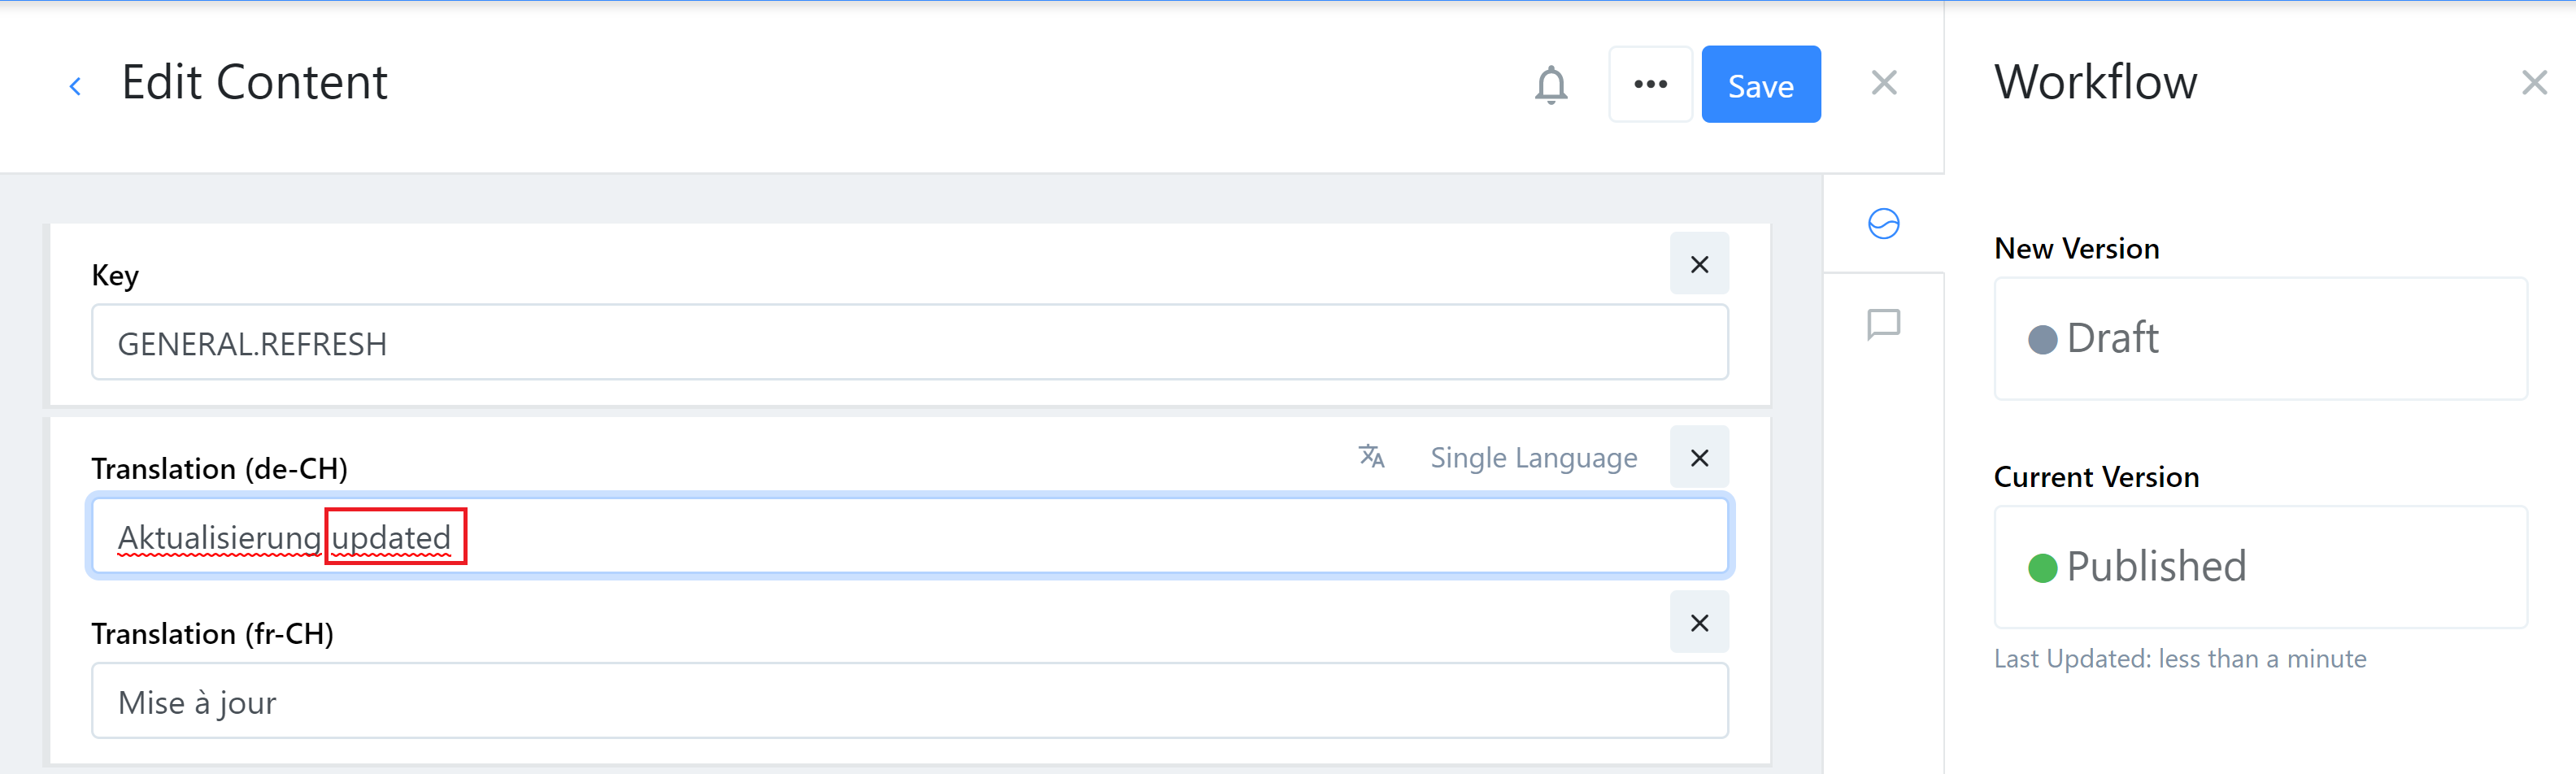2576x774 pixels.
Task: Open the workflow sidebar tab icon
Action: [1883, 224]
